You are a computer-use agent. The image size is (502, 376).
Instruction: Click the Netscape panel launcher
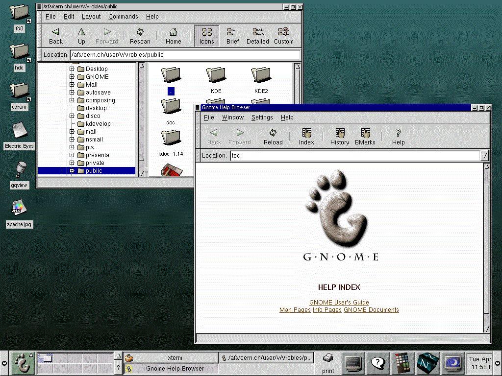pos(427,363)
